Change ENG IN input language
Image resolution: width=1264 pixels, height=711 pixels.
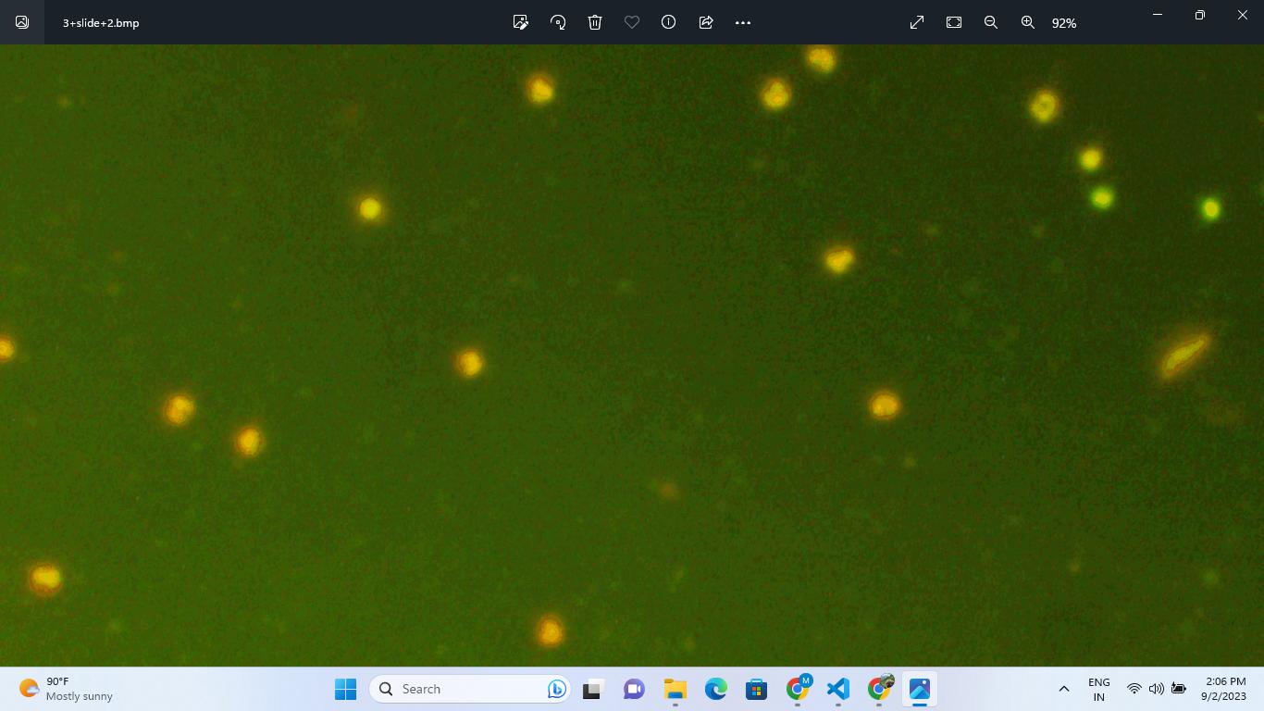[x=1099, y=689]
